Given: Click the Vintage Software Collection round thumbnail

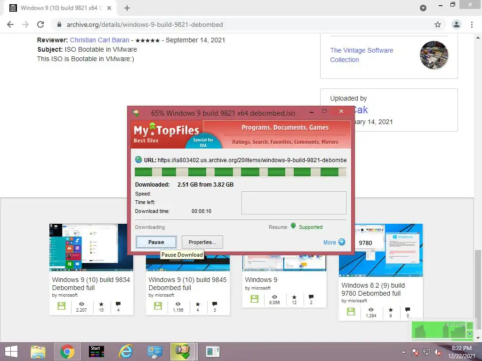Looking at the screenshot, I should (x=434, y=55).
